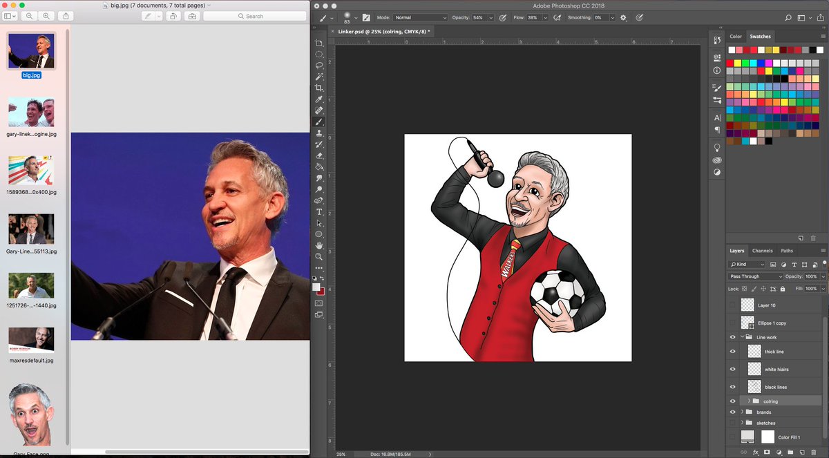The height and width of the screenshot is (458, 829).
Task: Click the Photoshop search icon
Action: pos(789,17)
